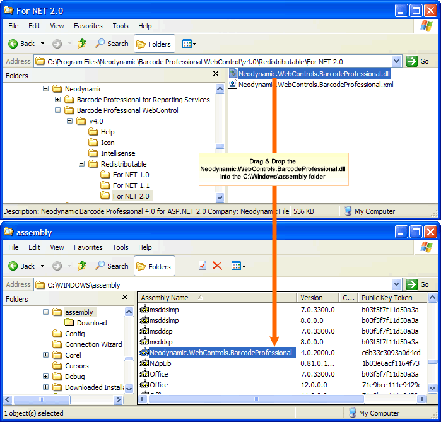
Task: Collapse the Neodynamic tree node
Action: 45,89
